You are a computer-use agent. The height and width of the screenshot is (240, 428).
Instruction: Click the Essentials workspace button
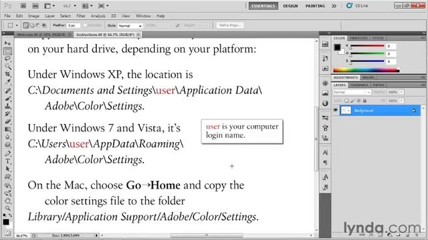point(263,6)
